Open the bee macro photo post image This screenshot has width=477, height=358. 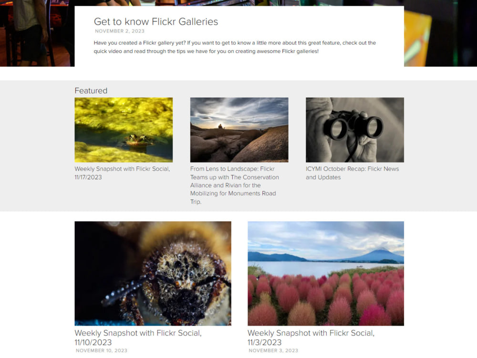153,274
